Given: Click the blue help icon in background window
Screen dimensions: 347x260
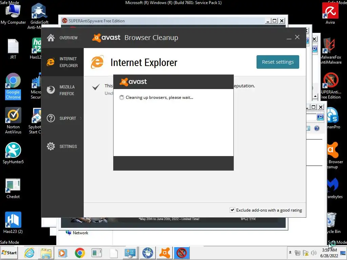Looking at the screenshot, I should click(317, 128).
